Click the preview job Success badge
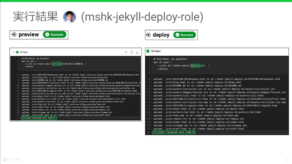Image resolution: width=292 pixels, height=164 pixels. coord(54,35)
